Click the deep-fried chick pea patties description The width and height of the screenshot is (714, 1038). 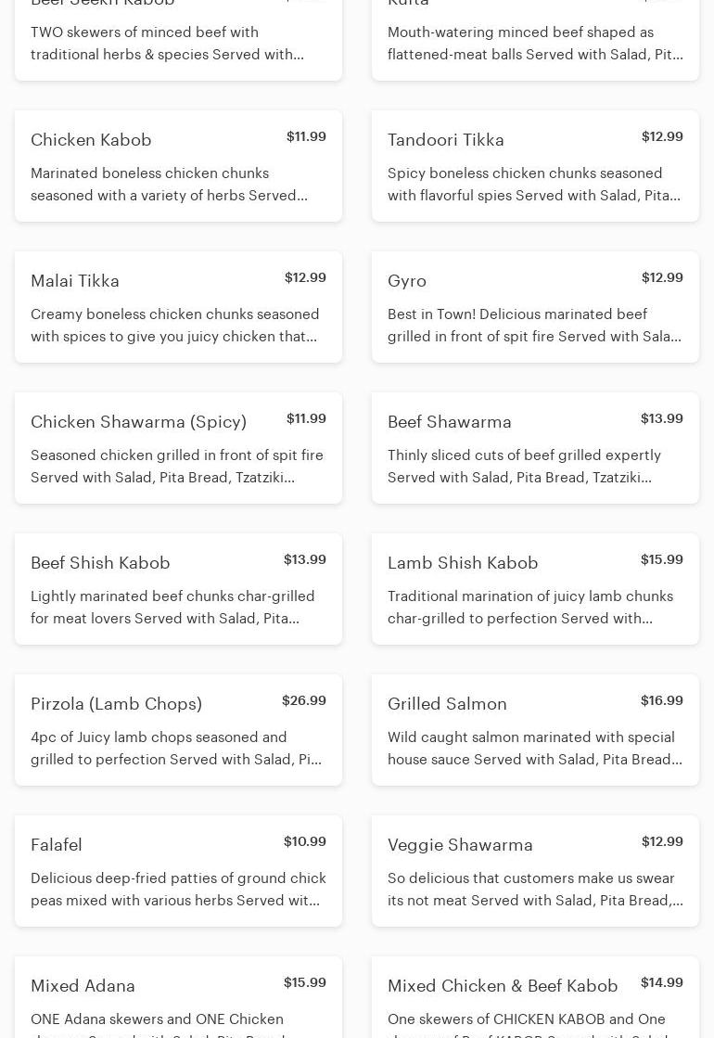pyautogui.click(x=178, y=890)
